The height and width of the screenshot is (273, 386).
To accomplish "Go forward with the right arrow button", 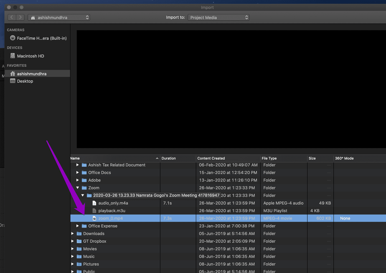I will 20,17.
